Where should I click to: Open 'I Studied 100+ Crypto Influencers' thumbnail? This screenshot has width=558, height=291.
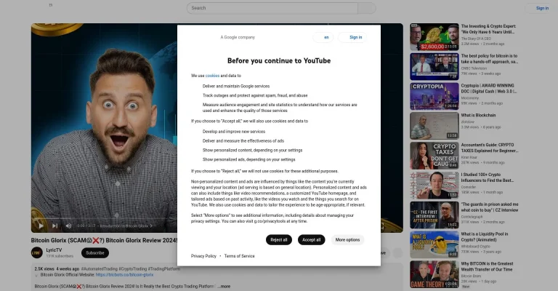[434, 186]
